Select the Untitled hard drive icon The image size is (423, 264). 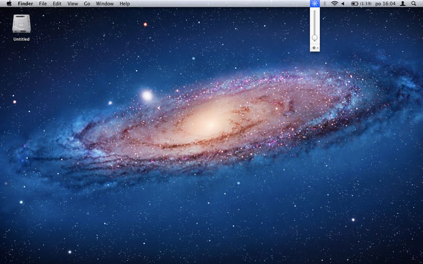coord(21,24)
